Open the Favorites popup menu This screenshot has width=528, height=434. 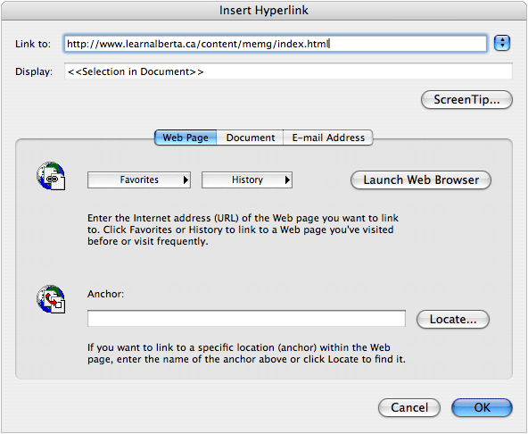pos(139,179)
